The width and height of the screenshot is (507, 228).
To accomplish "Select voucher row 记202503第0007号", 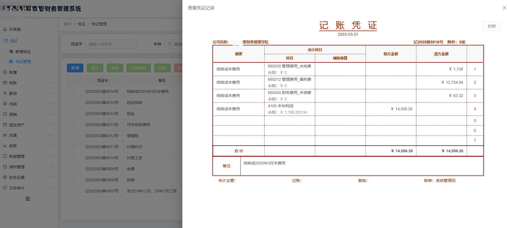I will point(125,191).
